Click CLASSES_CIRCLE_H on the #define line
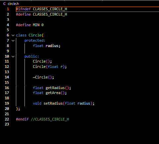The width and height of the screenshot is (159, 144). click(x=50, y=14)
